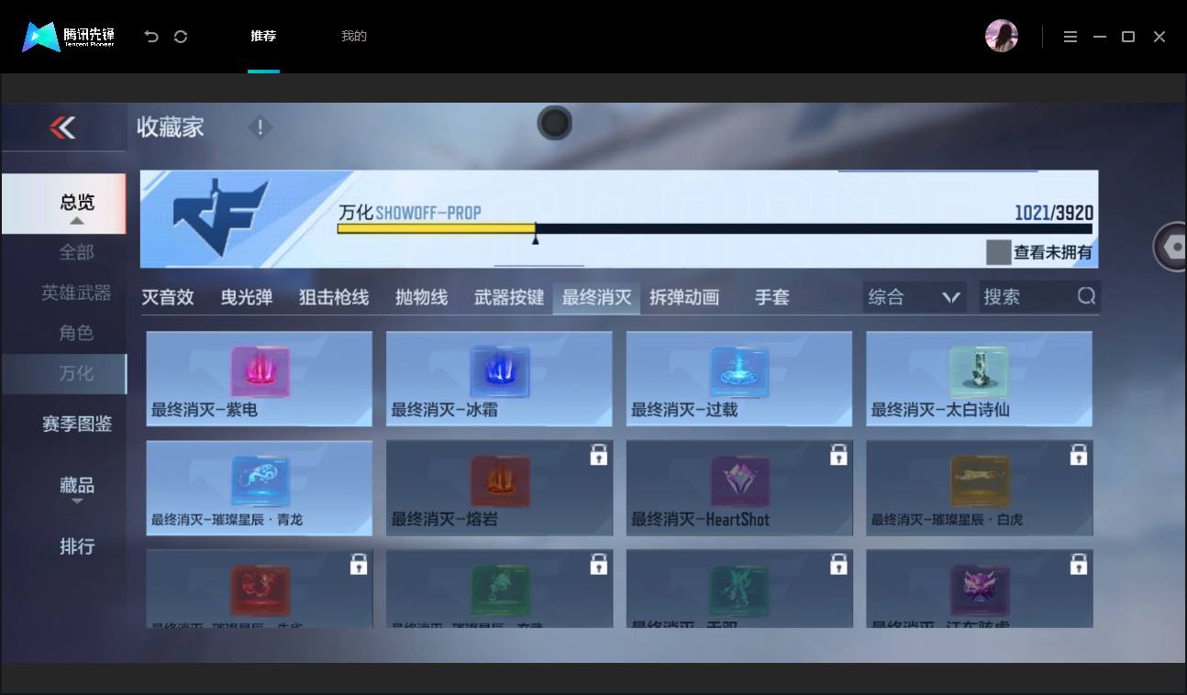Click the lock icon on 白虎 card
1187x695 pixels.
click(1079, 455)
